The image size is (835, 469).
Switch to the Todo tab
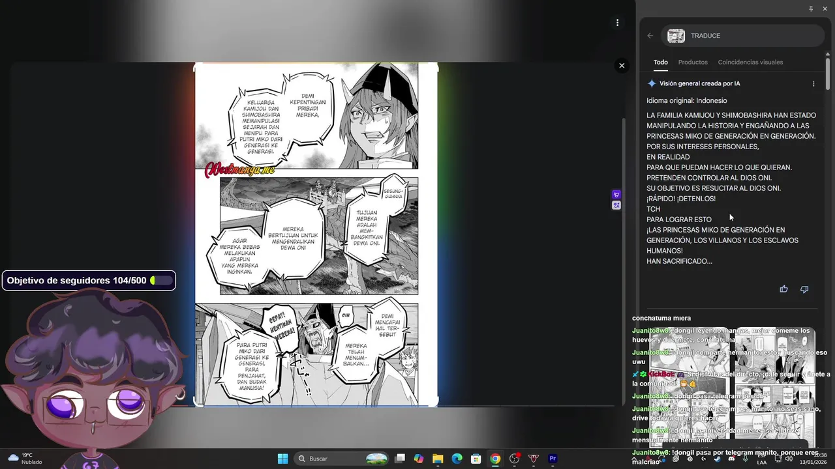coord(661,63)
